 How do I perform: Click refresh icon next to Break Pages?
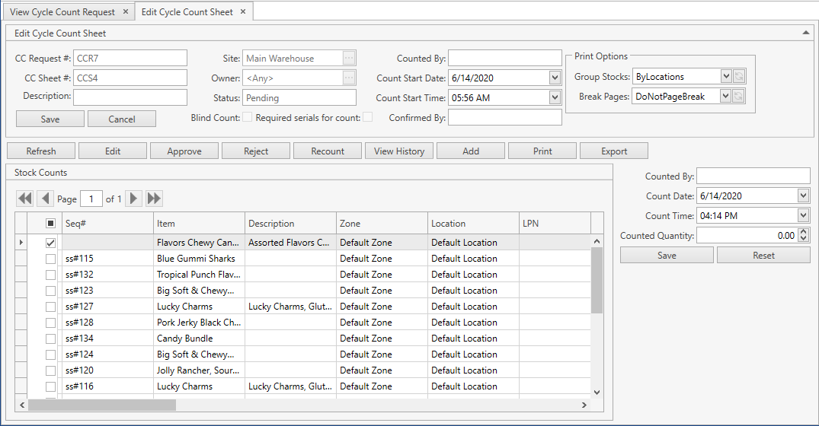[x=739, y=97]
